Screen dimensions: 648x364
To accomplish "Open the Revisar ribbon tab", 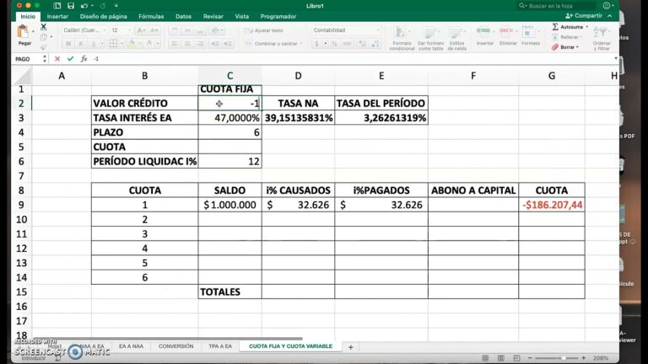I will (213, 17).
